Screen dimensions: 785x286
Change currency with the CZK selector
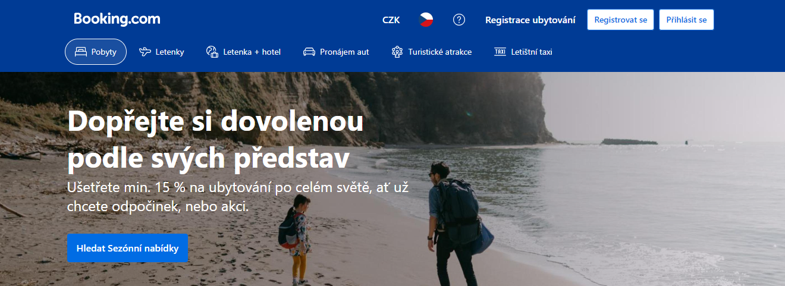pyautogui.click(x=391, y=20)
